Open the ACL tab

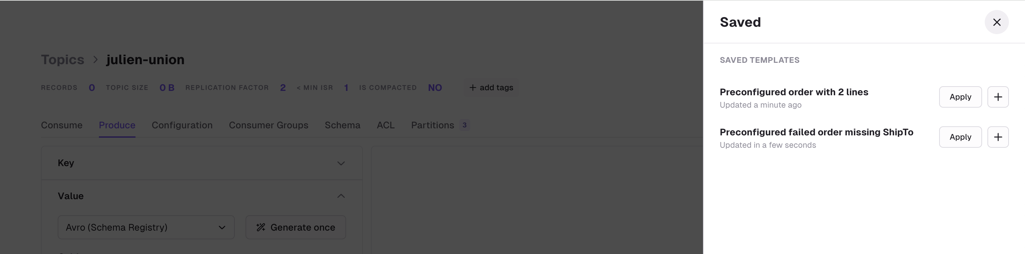coord(386,125)
